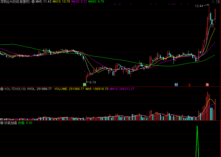Click the 抄底: 0.00 value
This screenshot has height=157, width=221.
tap(25, 123)
